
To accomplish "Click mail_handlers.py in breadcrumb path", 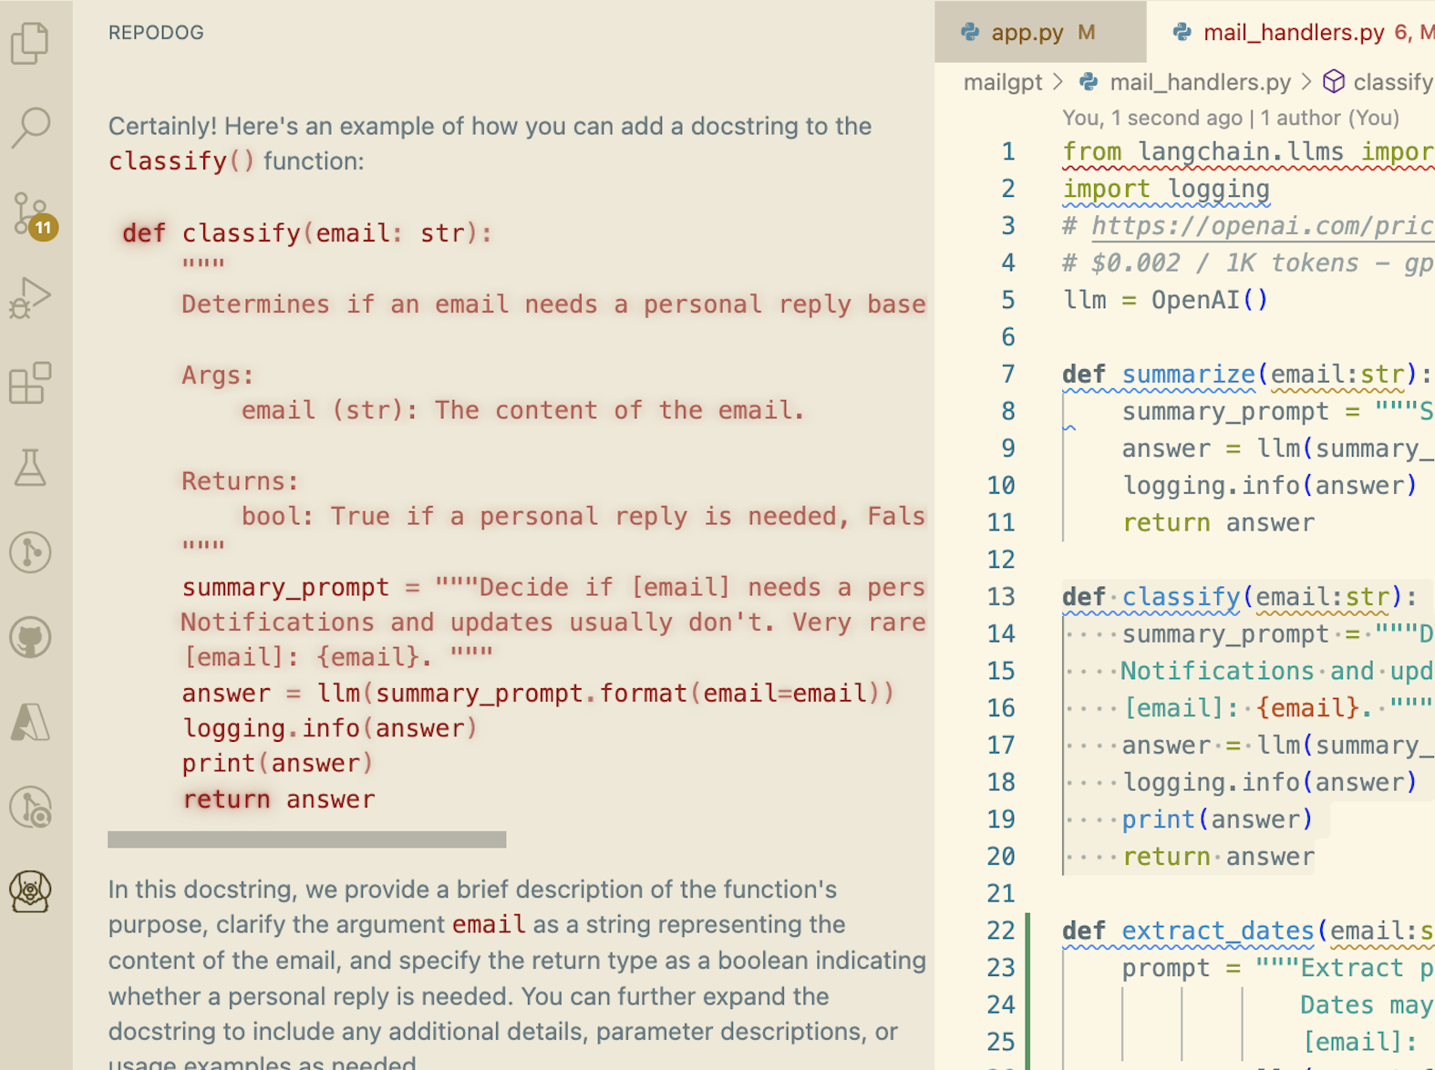I will (x=1200, y=82).
